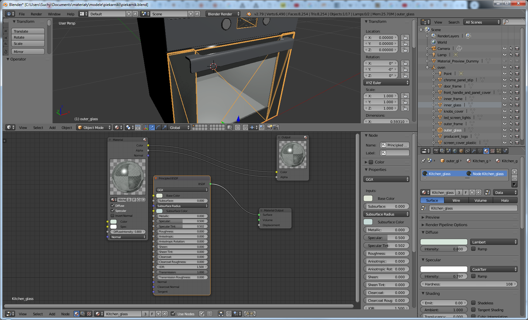Open GGX distribution dropdown in Node panel
This screenshot has width=528, height=320.
coord(387,179)
